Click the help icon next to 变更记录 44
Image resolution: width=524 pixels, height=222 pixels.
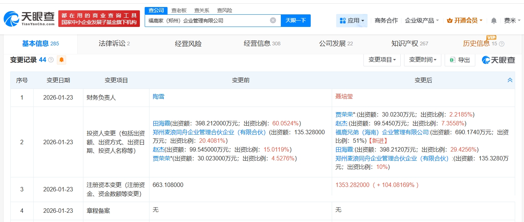pyautogui.click(x=51, y=60)
